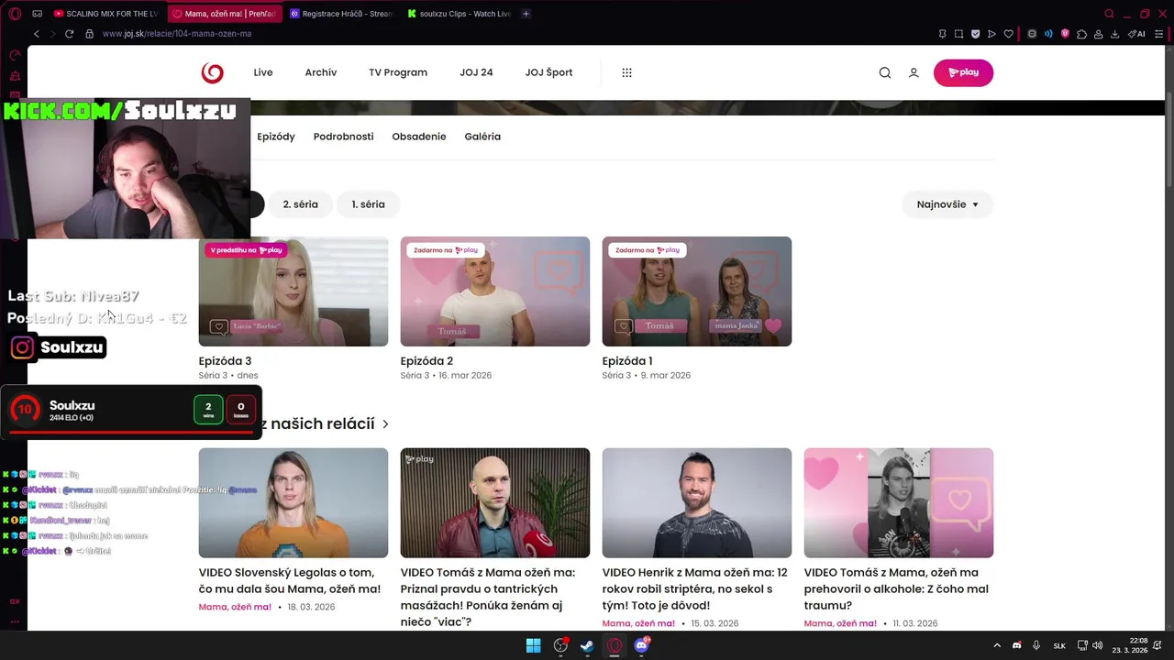Bookmark the page with the heart icon
The width and height of the screenshot is (1174, 660).
click(1008, 34)
